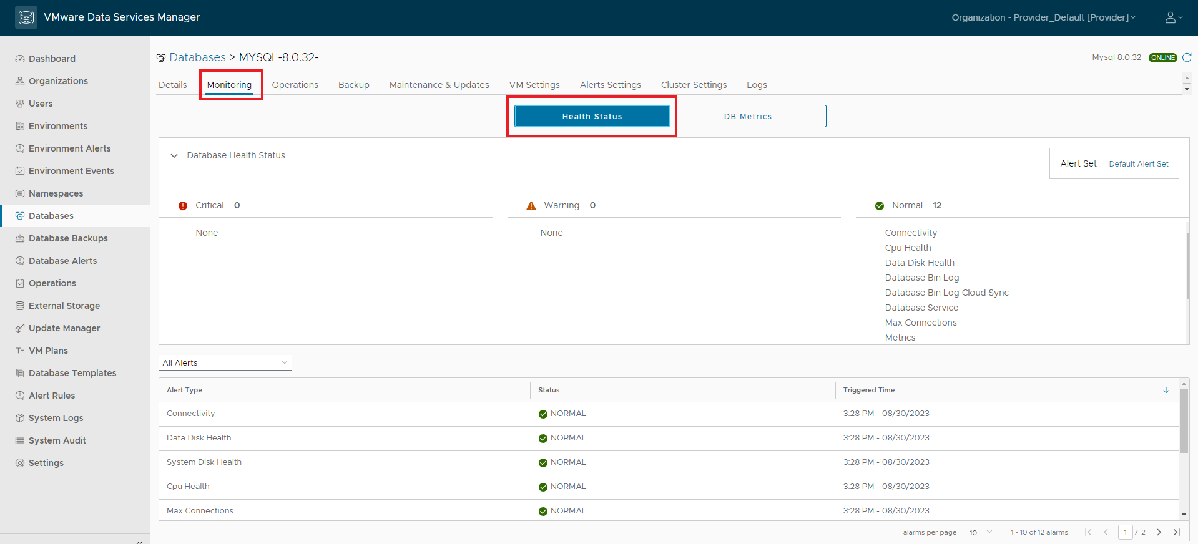
Task: Click Database Bin Log Cloud Sync entry
Action: pyautogui.click(x=946, y=293)
